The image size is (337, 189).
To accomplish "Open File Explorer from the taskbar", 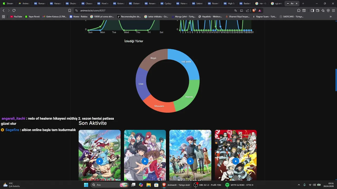I will point(148,185).
